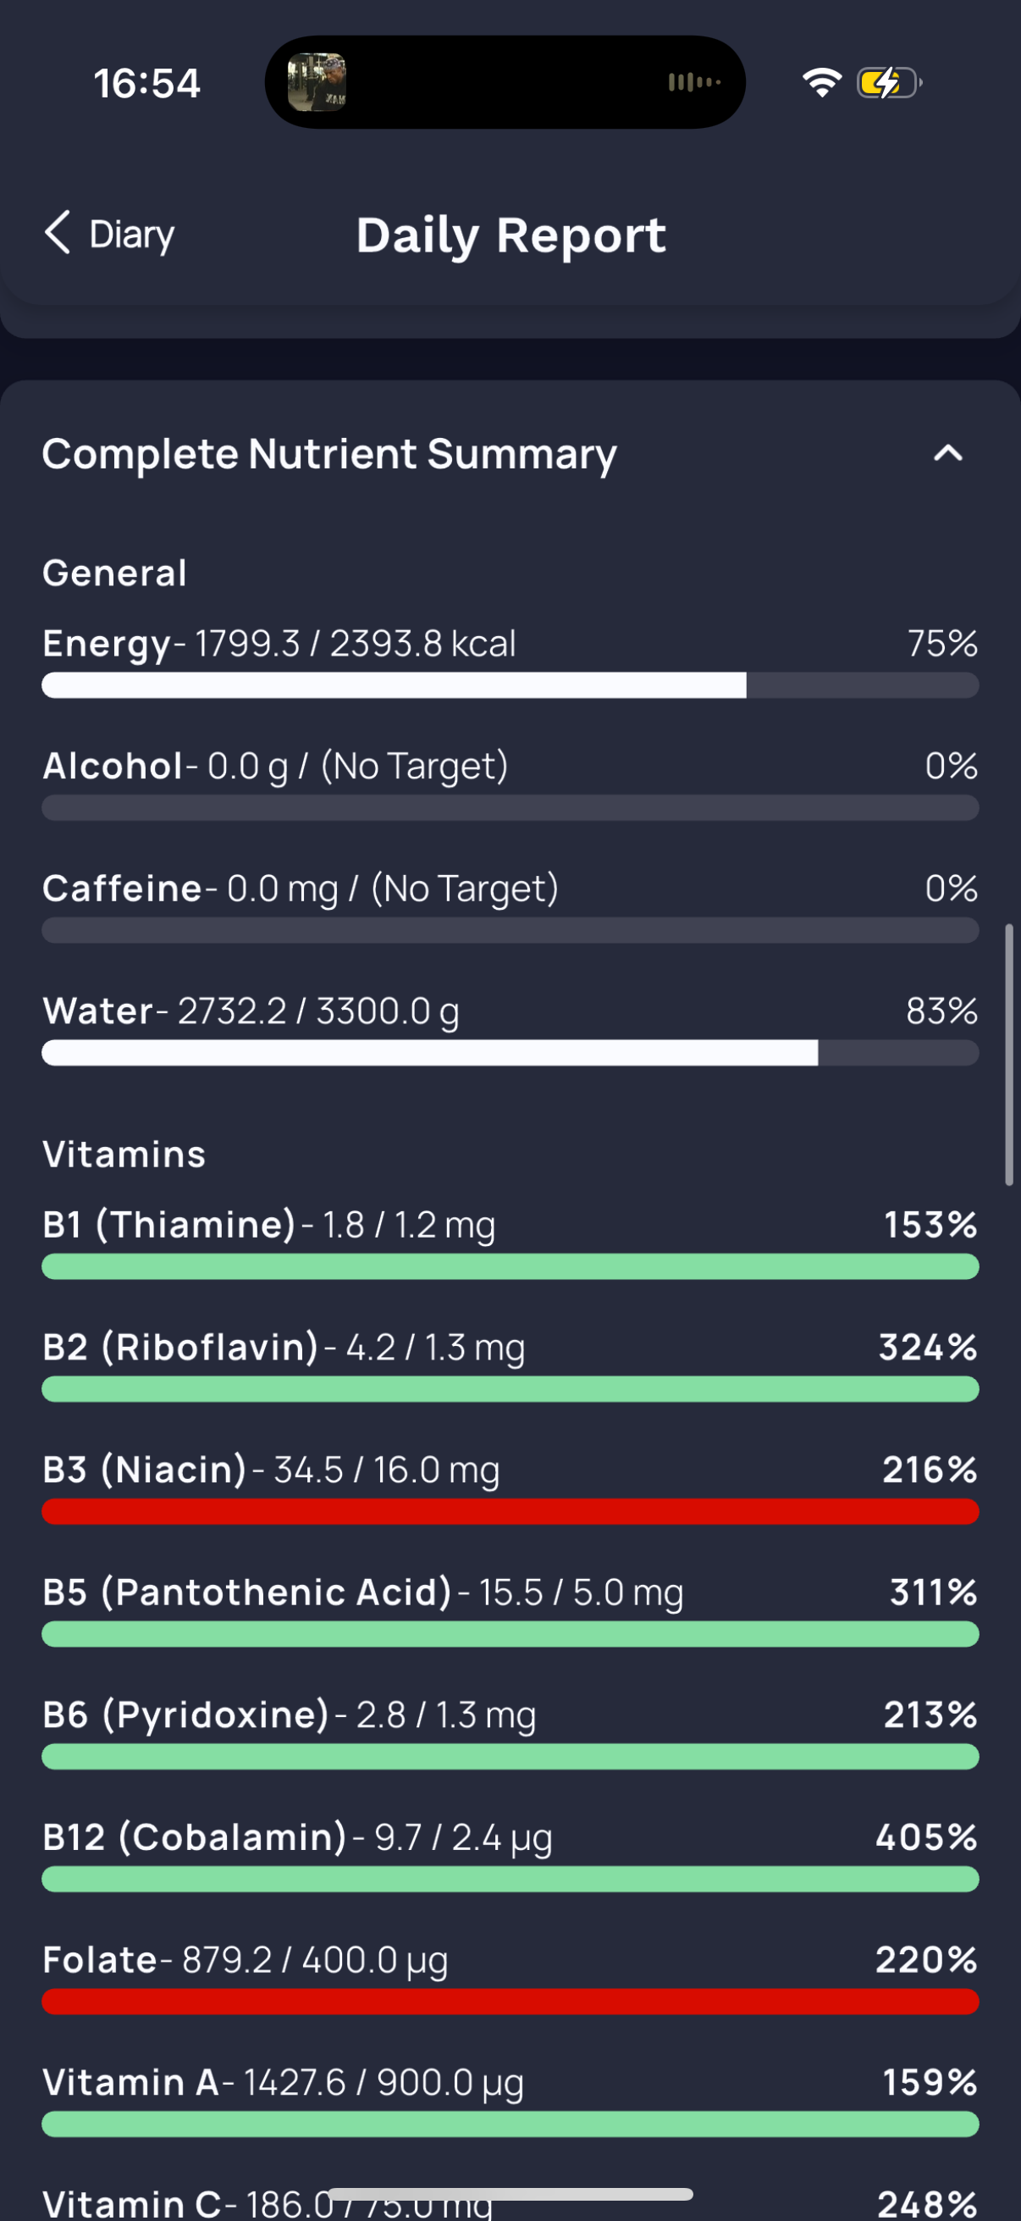Collapse the Complete Nutrient Summary section
1021x2221 pixels.
[947, 453]
